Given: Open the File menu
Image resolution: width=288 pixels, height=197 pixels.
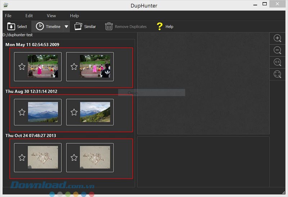Looking at the screenshot, I should click(8, 16).
